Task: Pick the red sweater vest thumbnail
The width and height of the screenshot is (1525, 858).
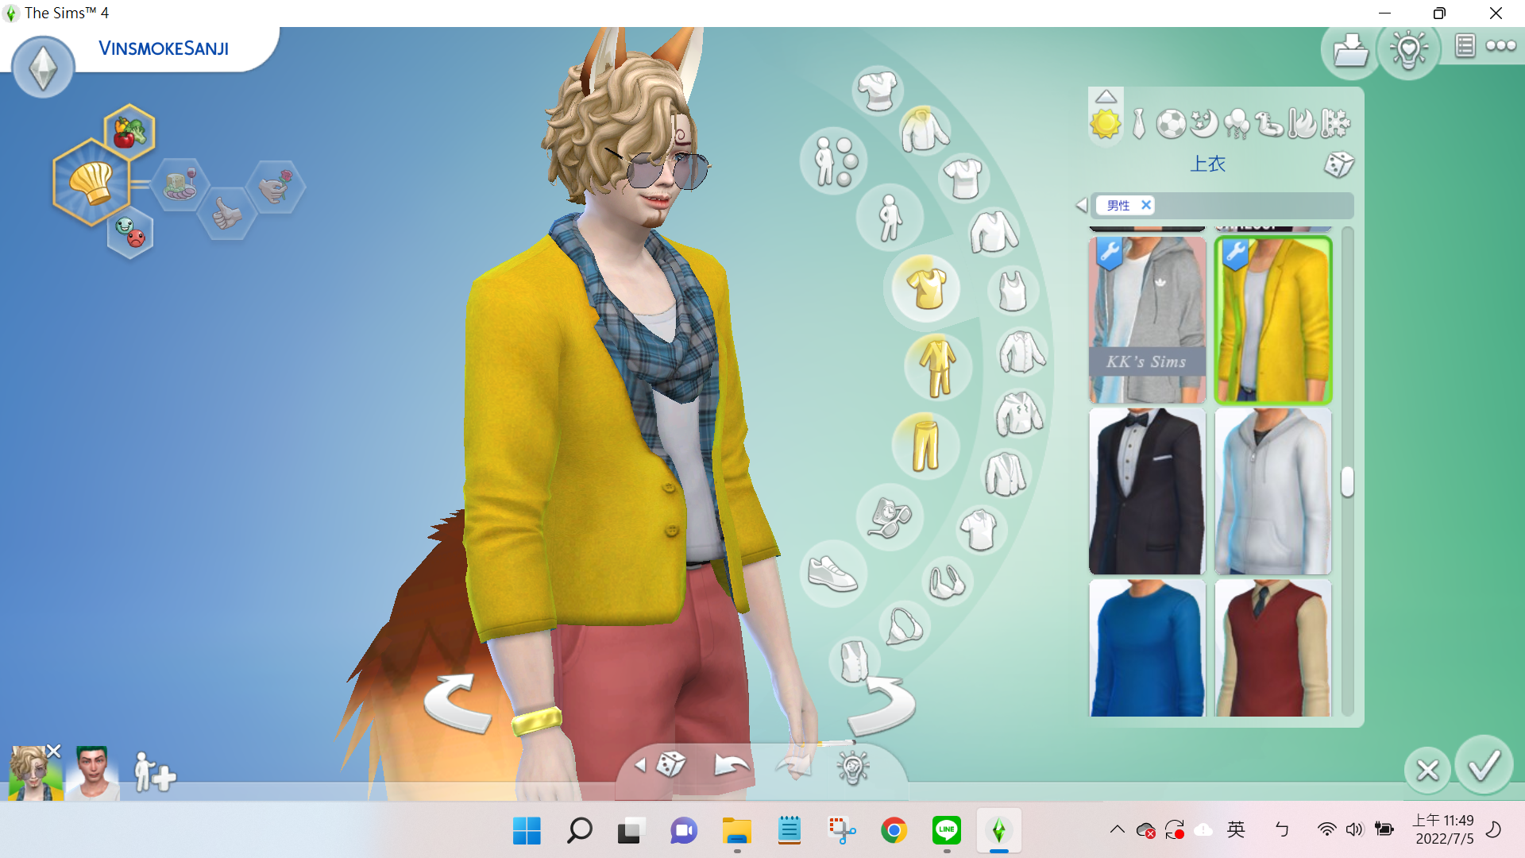Action: point(1272,647)
